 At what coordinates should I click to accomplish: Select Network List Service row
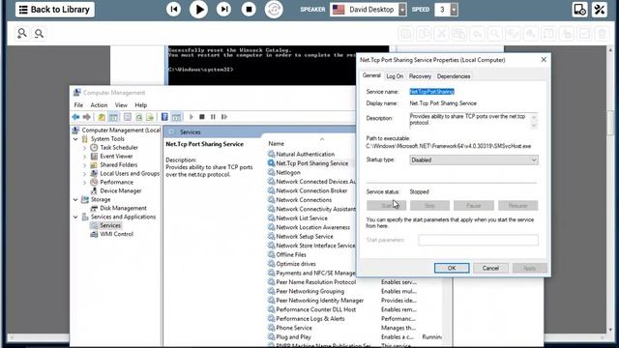coord(302,218)
